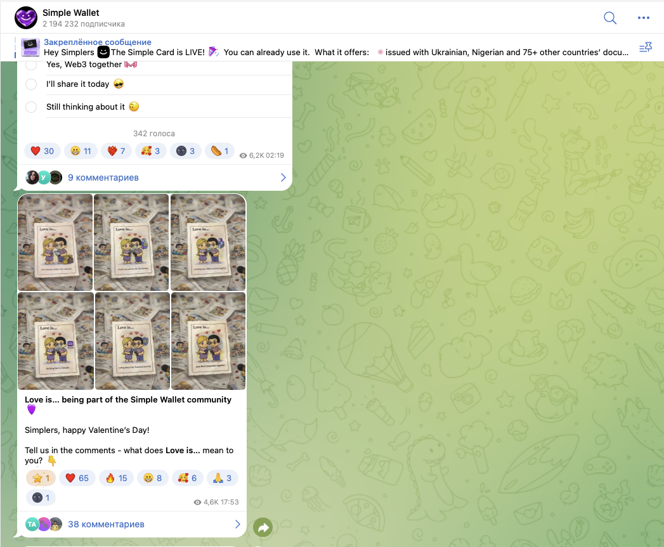
Task: Open search in Simple Wallet channel
Action: pos(610,18)
